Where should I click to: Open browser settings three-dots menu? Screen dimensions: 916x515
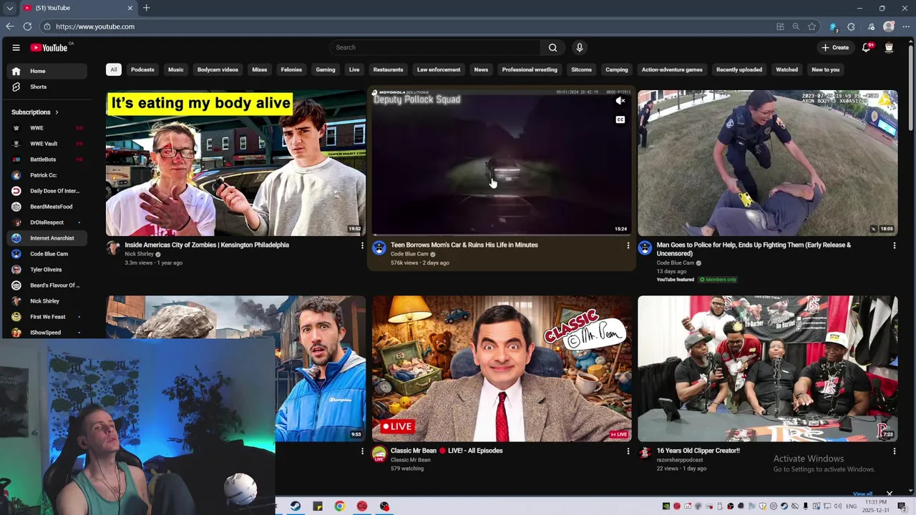pos(905,26)
